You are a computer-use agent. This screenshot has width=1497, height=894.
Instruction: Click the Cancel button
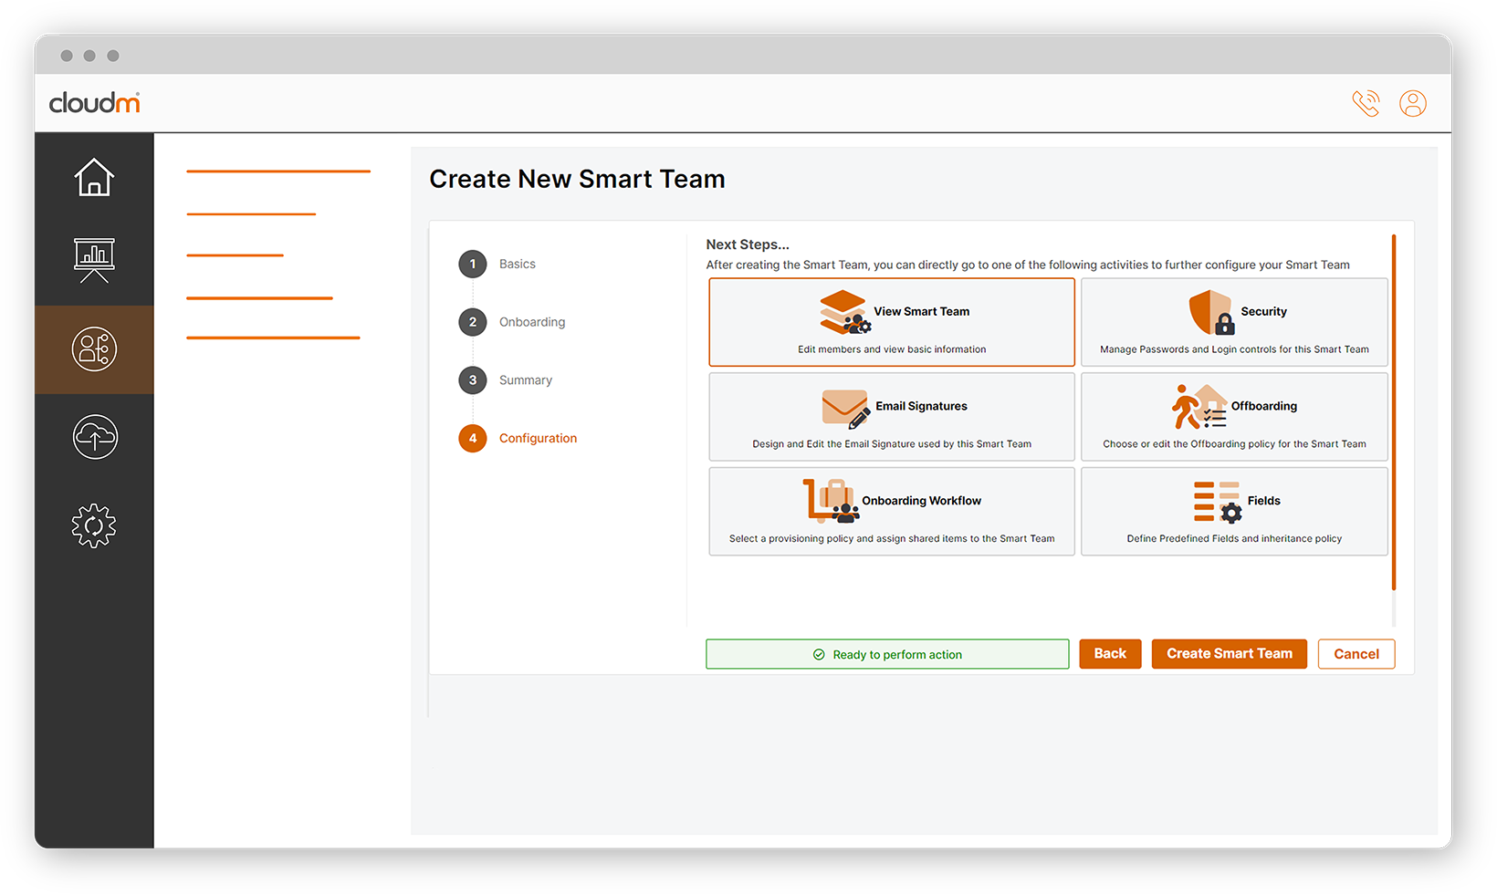click(1356, 654)
